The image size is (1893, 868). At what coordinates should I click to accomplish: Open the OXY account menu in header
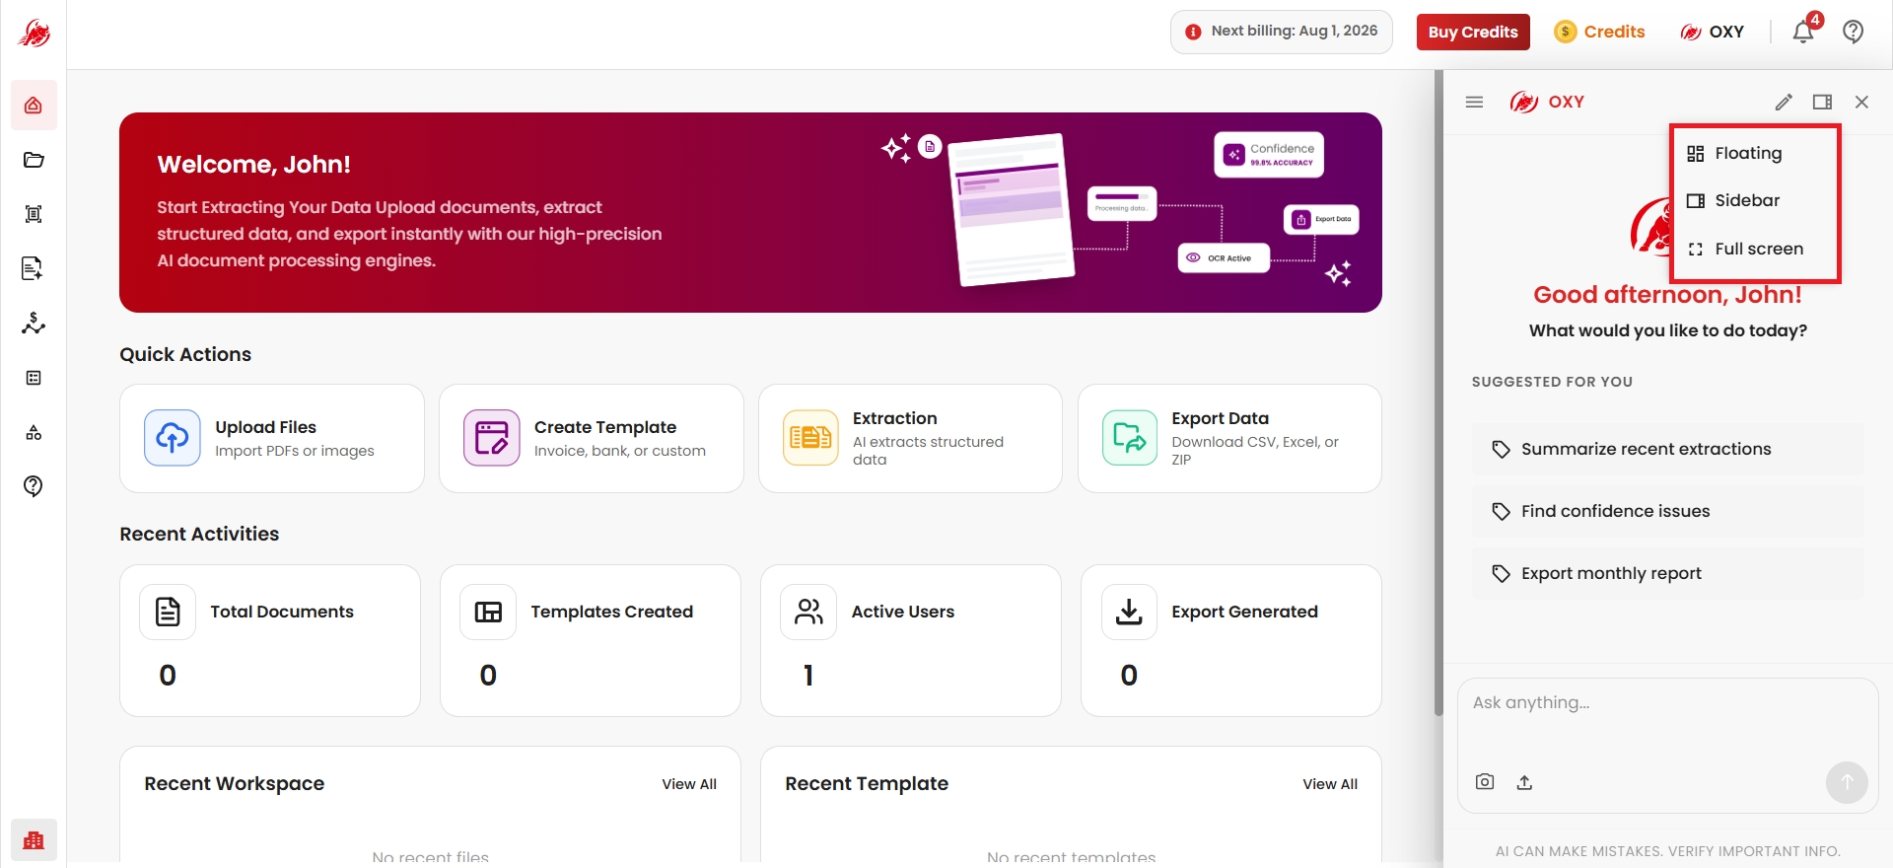[x=1713, y=32]
